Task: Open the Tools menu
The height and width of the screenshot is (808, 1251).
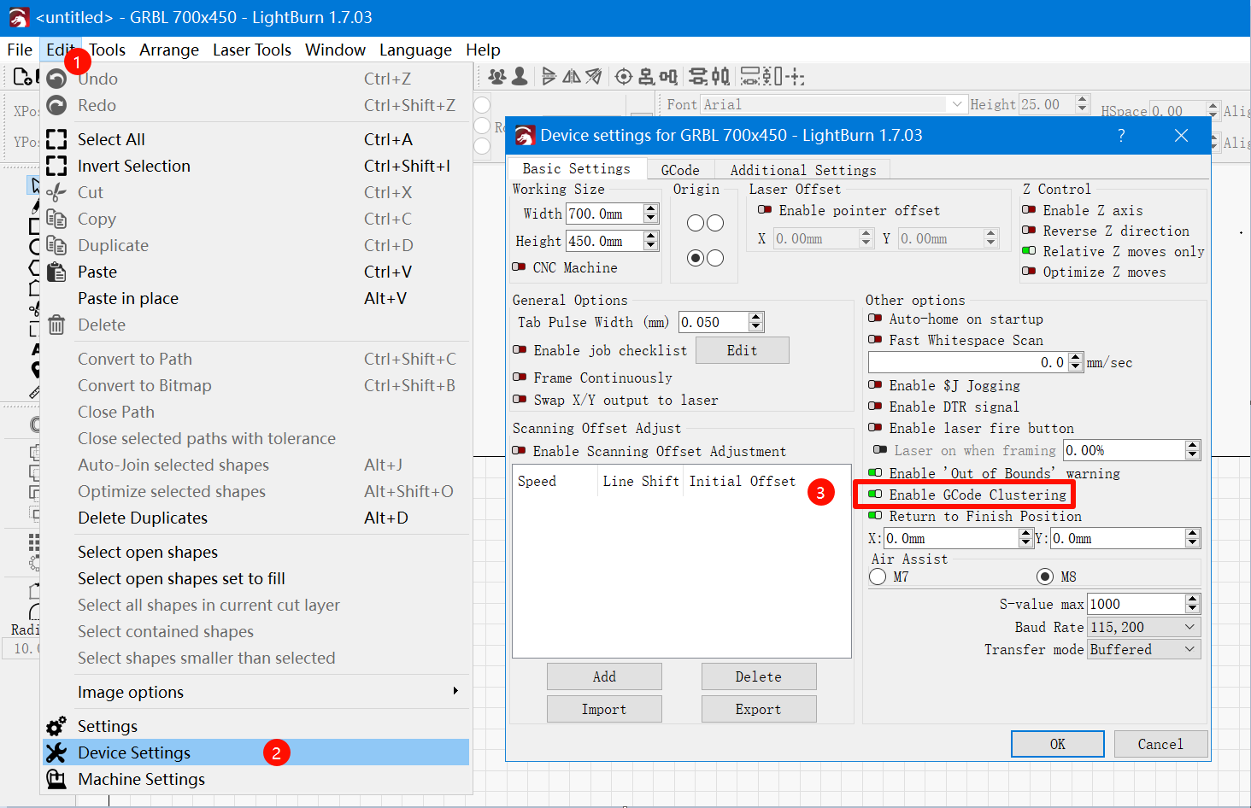Action: [x=107, y=50]
